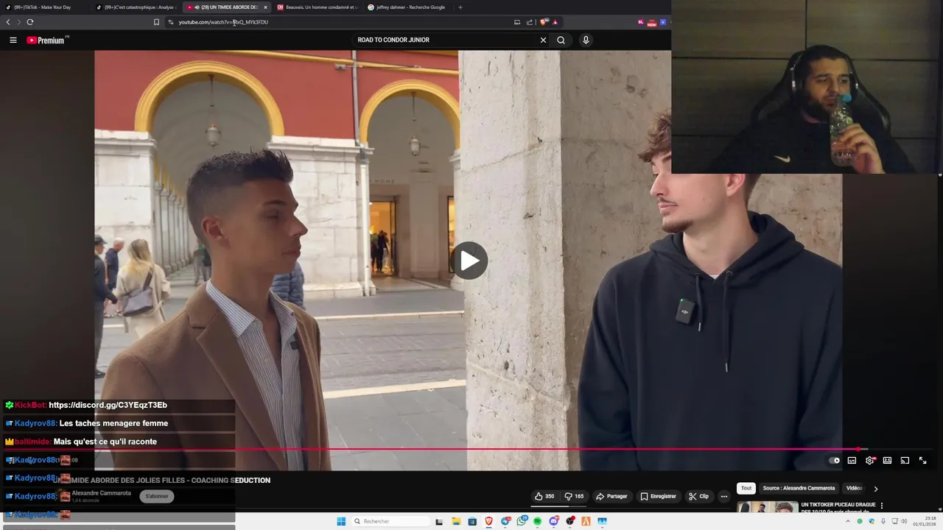Seek on the red video progress bar

[471, 448]
